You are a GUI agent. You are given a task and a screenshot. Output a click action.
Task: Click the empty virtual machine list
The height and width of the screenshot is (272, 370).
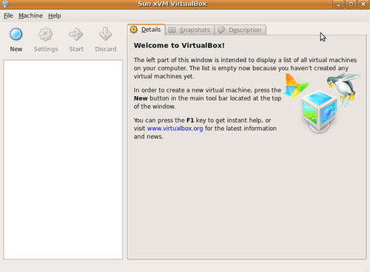tap(63, 160)
